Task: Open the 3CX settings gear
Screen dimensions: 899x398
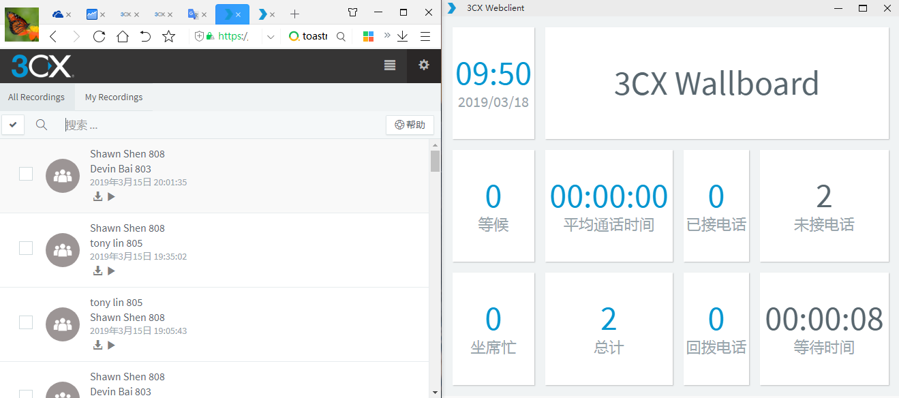Action: 424,65
